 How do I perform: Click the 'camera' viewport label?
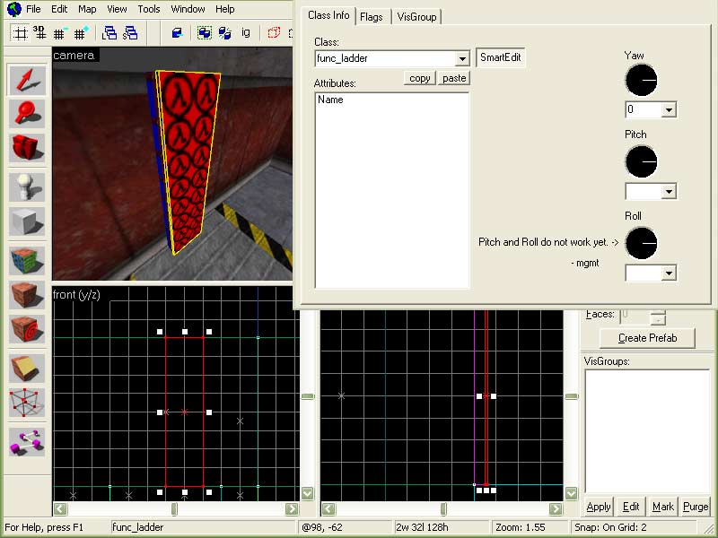tap(74, 56)
